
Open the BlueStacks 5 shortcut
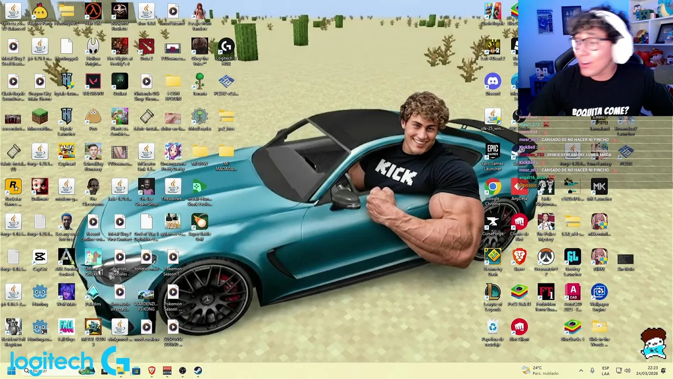coord(573,330)
